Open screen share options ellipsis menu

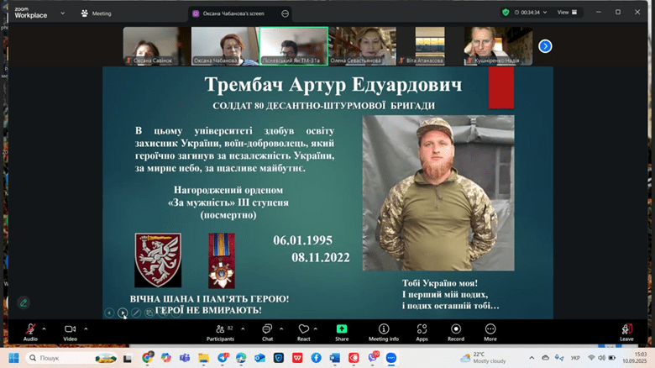[x=286, y=13]
